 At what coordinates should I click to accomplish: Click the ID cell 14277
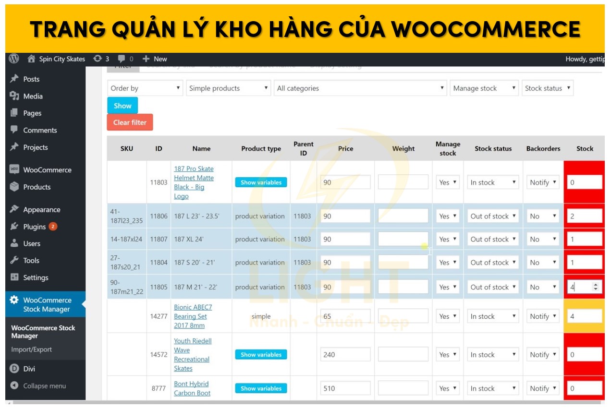tap(159, 316)
